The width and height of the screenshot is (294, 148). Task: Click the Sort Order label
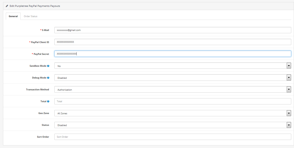click(43, 137)
